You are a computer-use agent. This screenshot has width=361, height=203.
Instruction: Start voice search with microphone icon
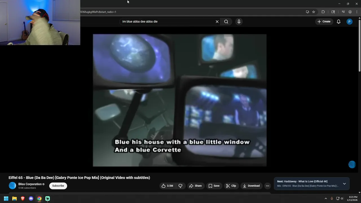pos(239,22)
